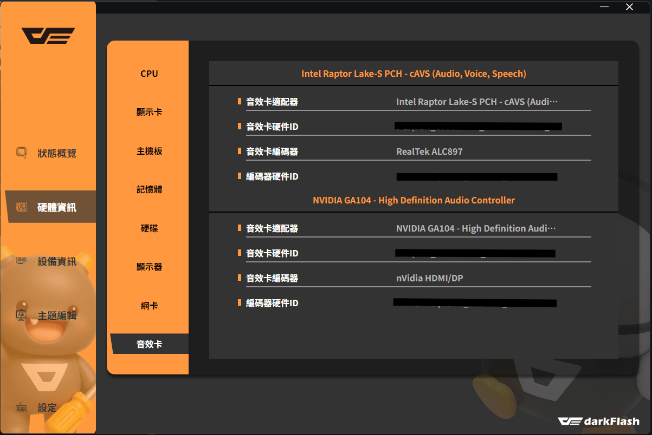Click 音效卡硬件ID label under the Intel section
The height and width of the screenshot is (435, 652).
(272, 127)
